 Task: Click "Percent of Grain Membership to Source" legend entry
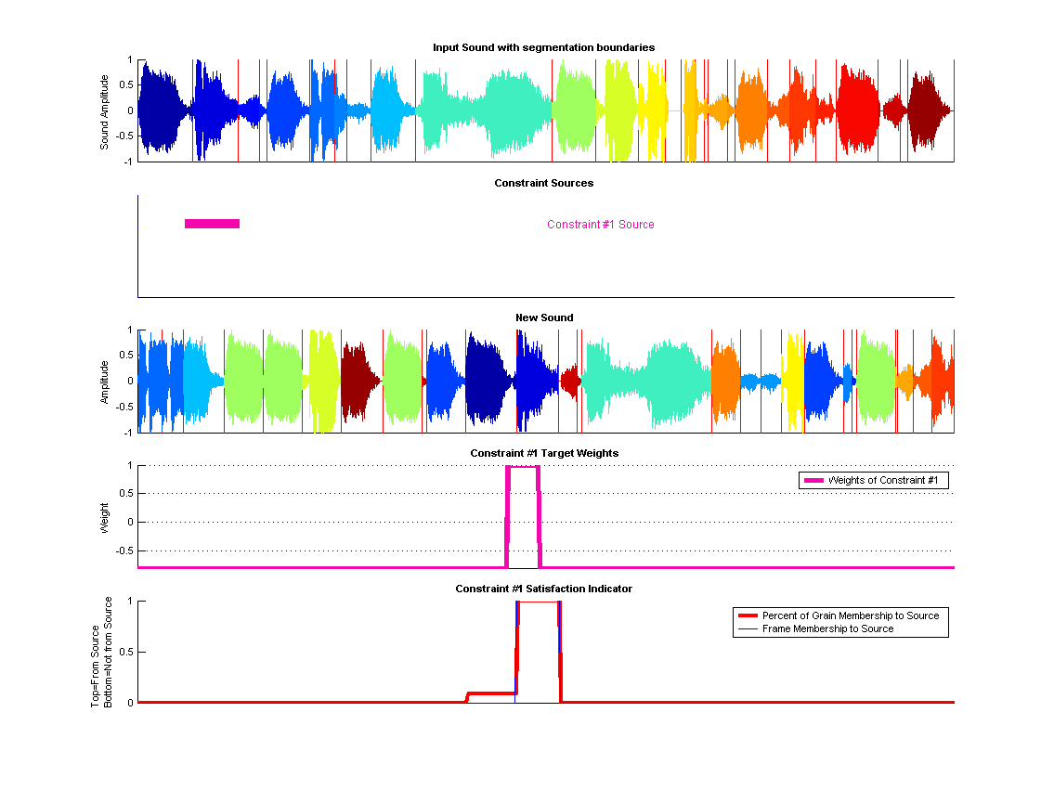(850, 615)
